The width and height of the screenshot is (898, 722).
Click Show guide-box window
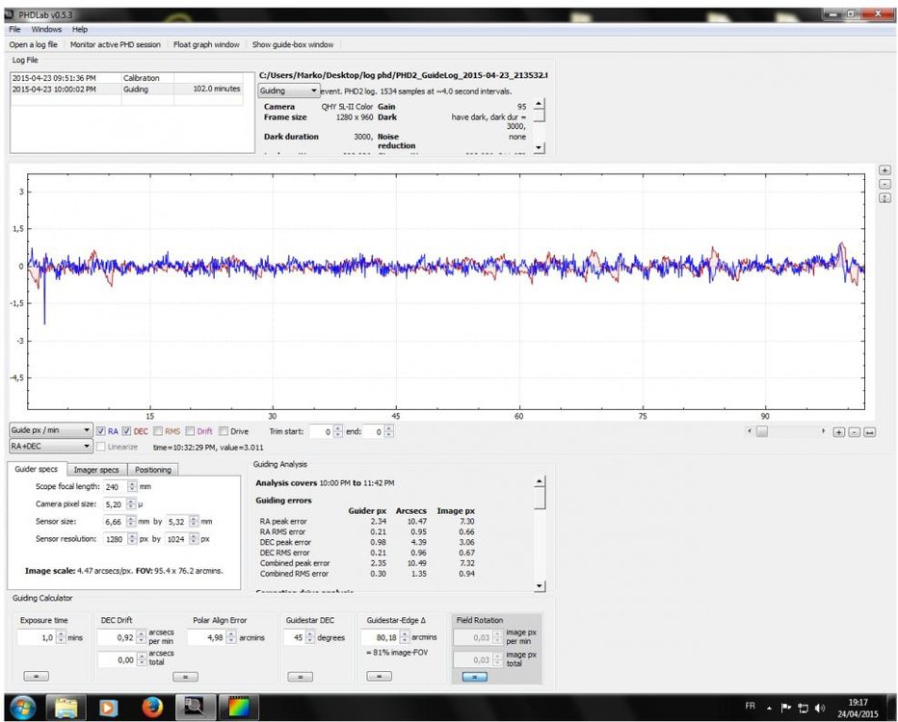[x=293, y=44]
